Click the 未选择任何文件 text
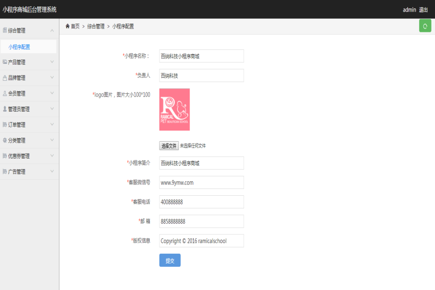Screen dimensions: 435x290 (x=193, y=145)
